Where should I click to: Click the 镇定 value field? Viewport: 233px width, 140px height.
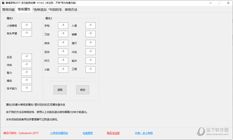click(26, 80)
